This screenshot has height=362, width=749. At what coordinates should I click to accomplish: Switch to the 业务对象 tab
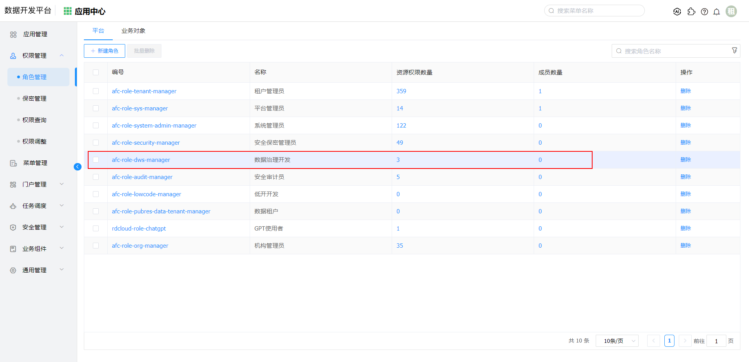pos(133,31)
